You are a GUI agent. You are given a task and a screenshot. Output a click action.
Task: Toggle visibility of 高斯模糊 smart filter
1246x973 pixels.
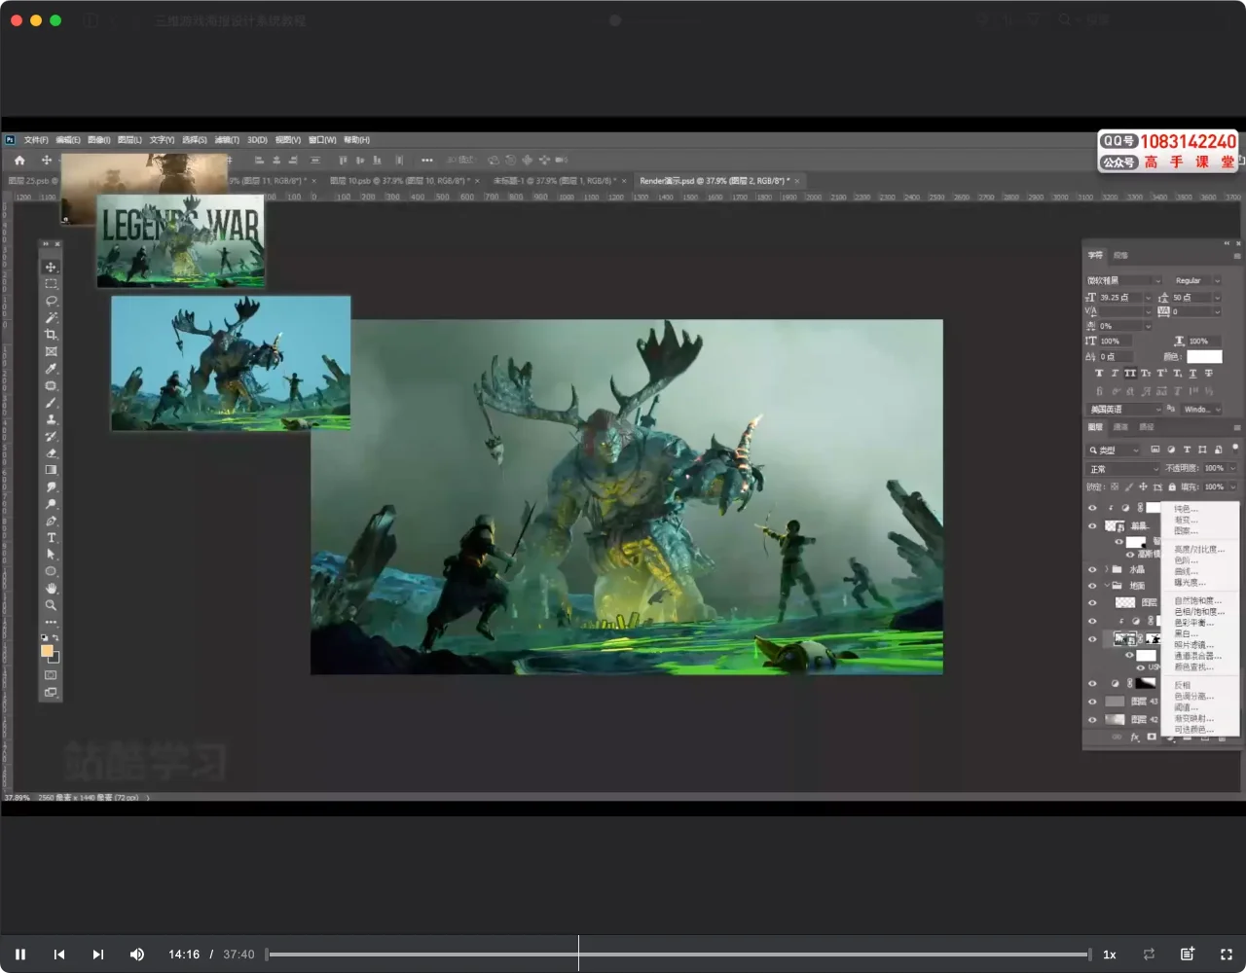[1129, 555]
